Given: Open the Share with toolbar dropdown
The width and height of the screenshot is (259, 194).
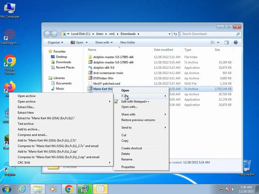Looking at the screenshot, I should coord(104,42).
